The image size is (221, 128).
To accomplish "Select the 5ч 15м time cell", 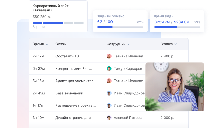I will click(x=39, y=81).
